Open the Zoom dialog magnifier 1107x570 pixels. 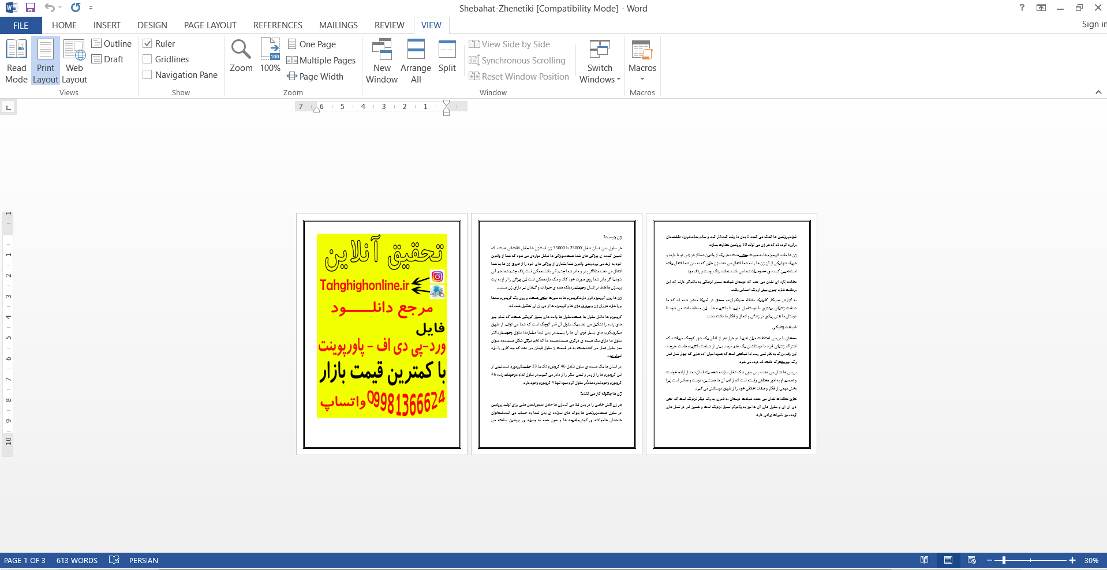(241, 56)
